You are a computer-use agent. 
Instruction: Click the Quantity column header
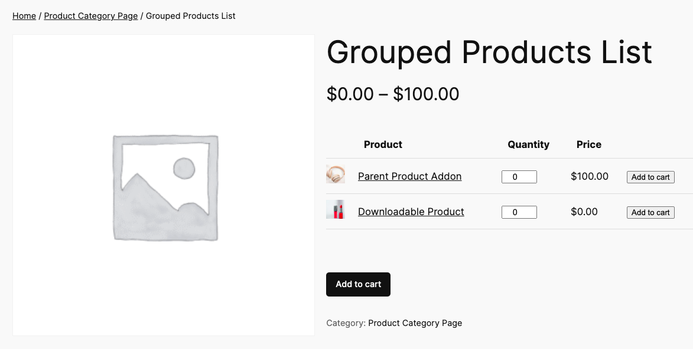tap(528, 144)
